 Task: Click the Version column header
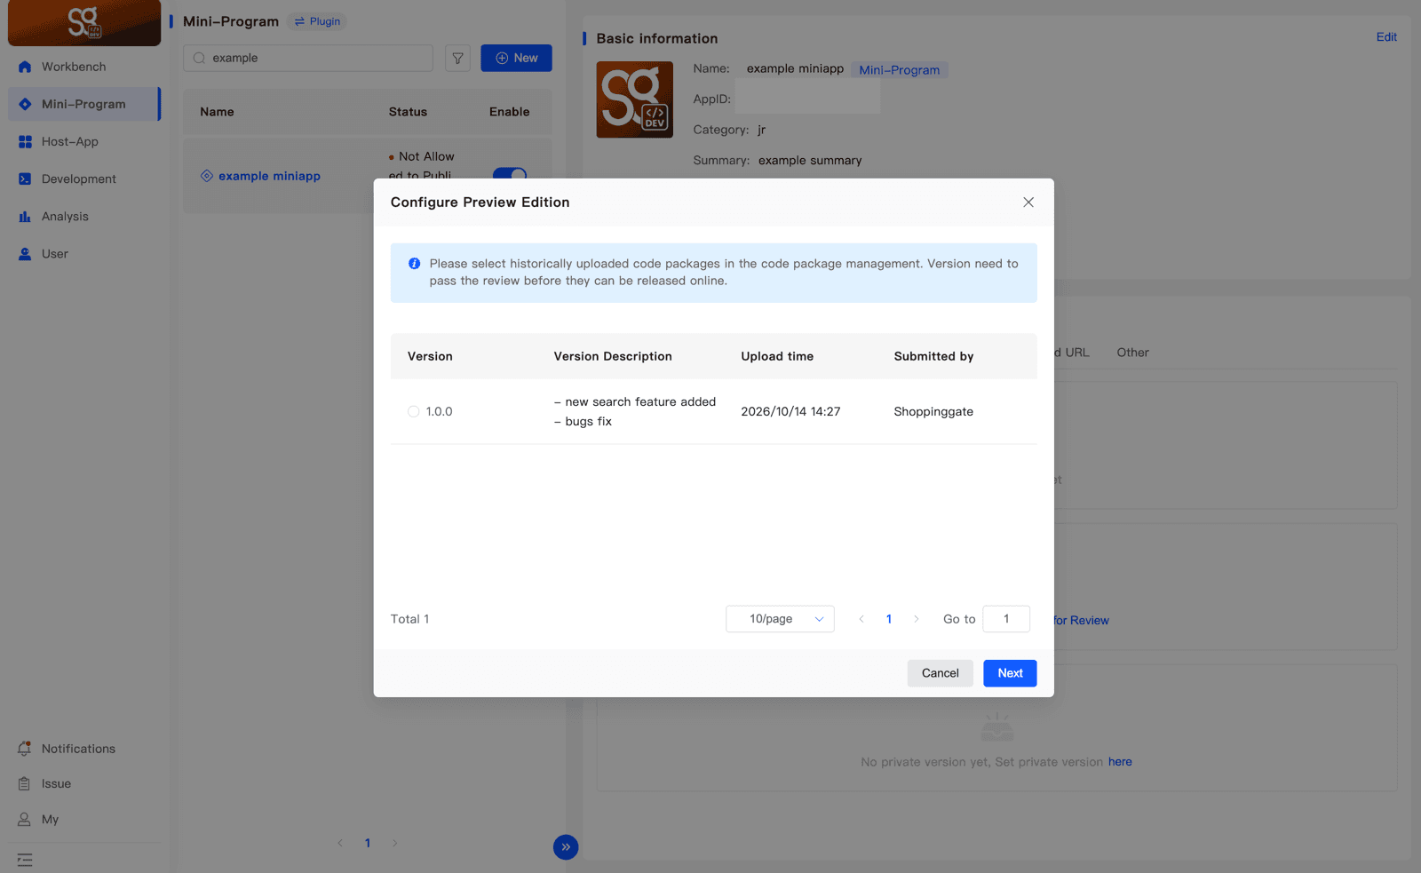430,356
